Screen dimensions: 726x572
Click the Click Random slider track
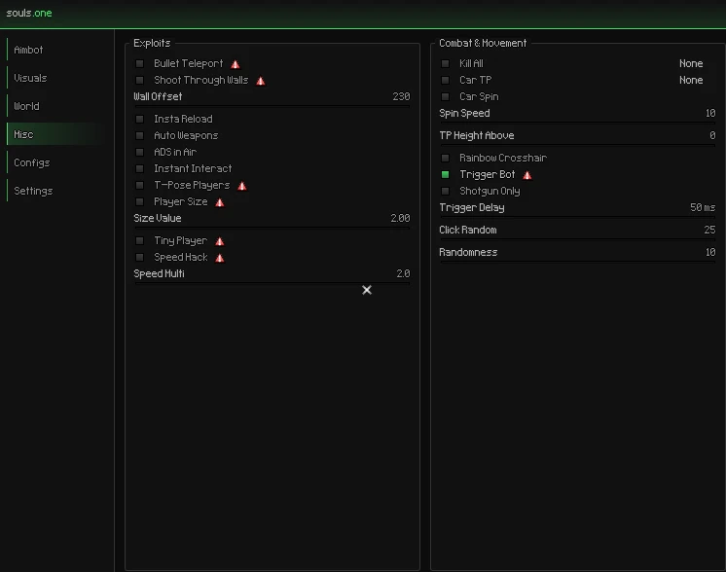point(577,239)
